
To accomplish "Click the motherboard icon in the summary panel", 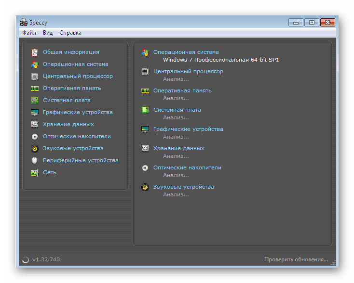I will click(145, 110).
